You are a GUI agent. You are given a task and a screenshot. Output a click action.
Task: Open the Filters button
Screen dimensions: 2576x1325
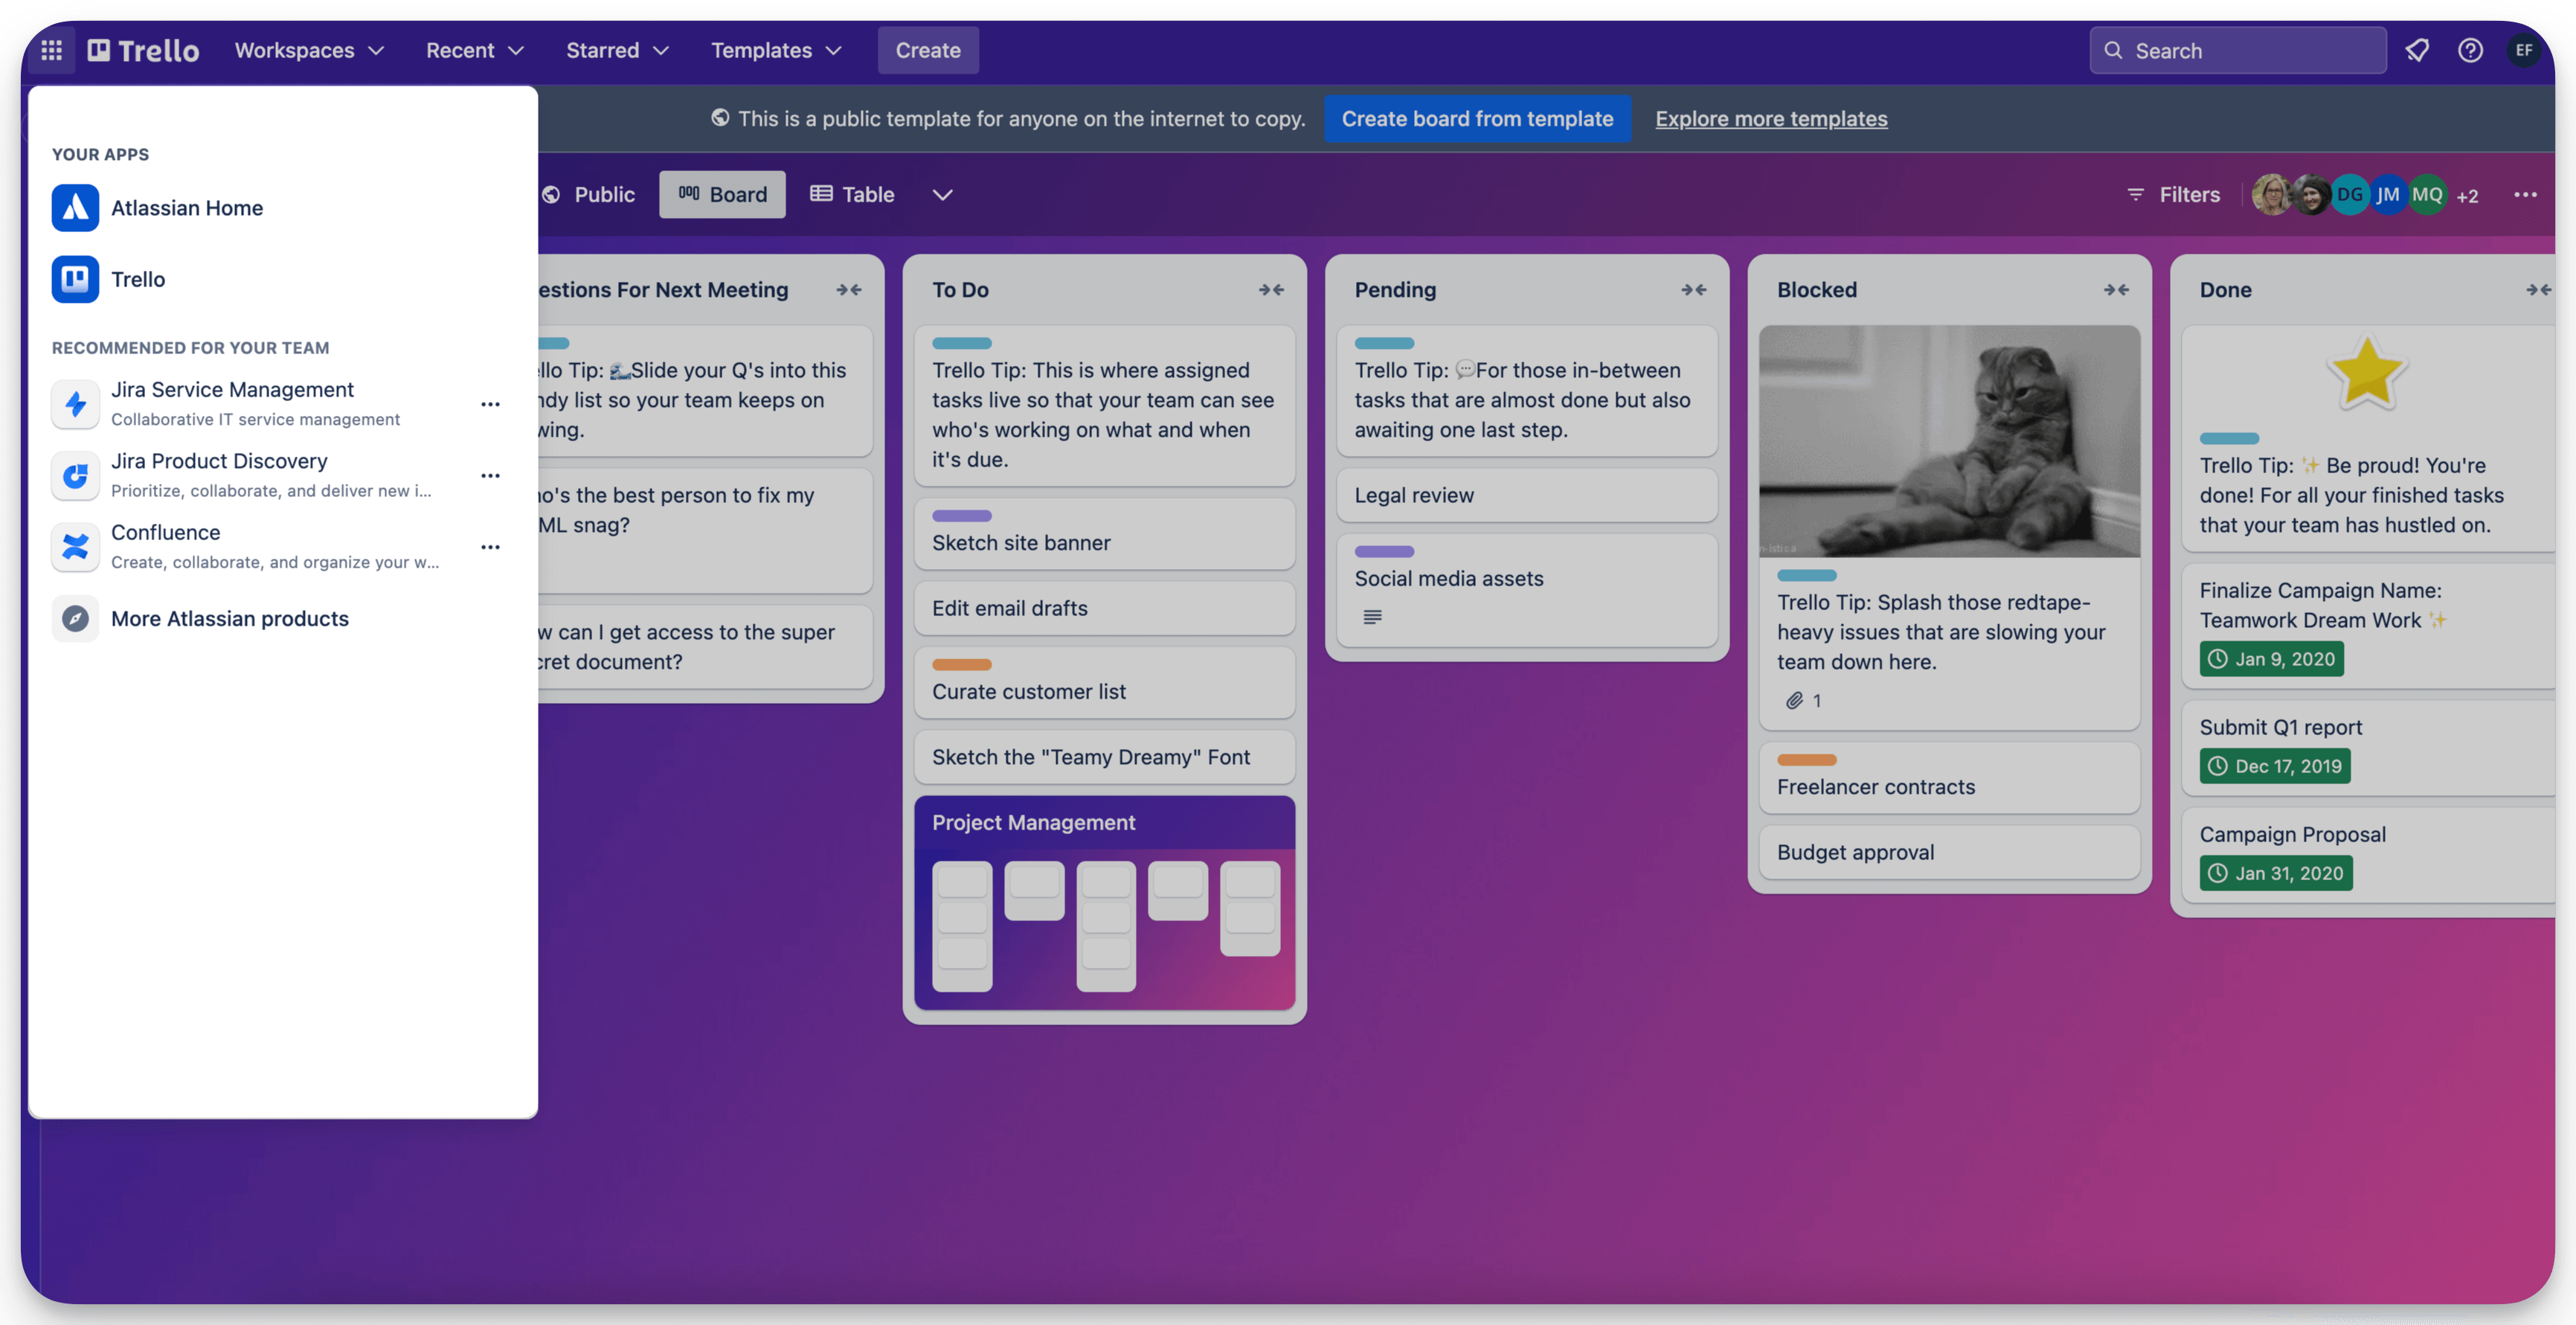click(2173, 194)
